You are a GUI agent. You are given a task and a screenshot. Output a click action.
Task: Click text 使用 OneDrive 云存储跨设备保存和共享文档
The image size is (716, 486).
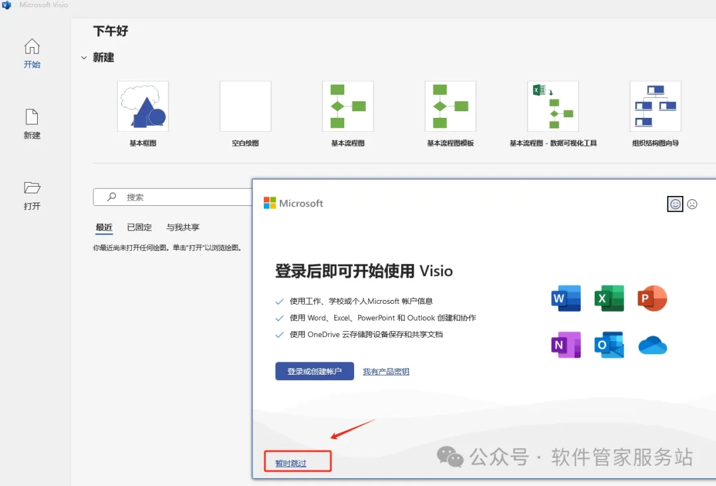[x=366, y=334]
